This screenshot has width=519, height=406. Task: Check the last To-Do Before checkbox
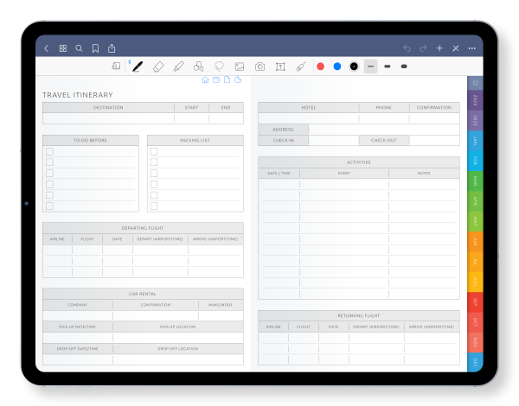(x=49, y=206)
